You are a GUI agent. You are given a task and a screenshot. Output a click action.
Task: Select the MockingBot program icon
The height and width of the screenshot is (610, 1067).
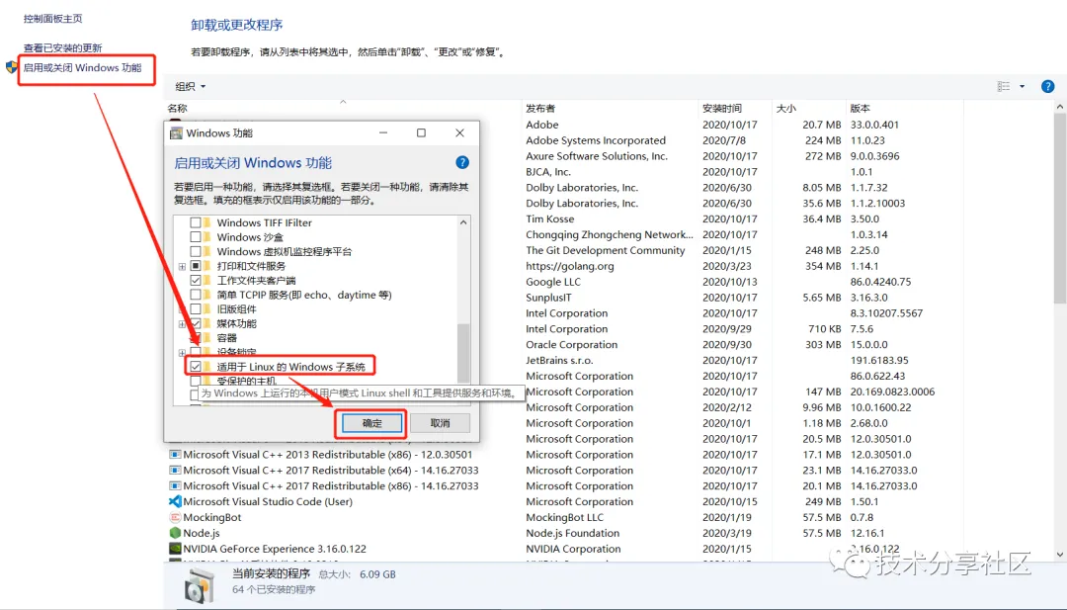(x=175, y=517)
